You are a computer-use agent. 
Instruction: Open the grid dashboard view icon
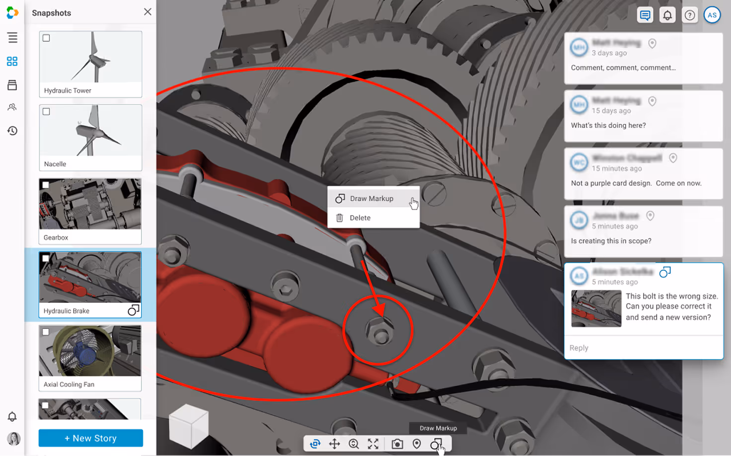pyautogui.click(x=12, y=61)
